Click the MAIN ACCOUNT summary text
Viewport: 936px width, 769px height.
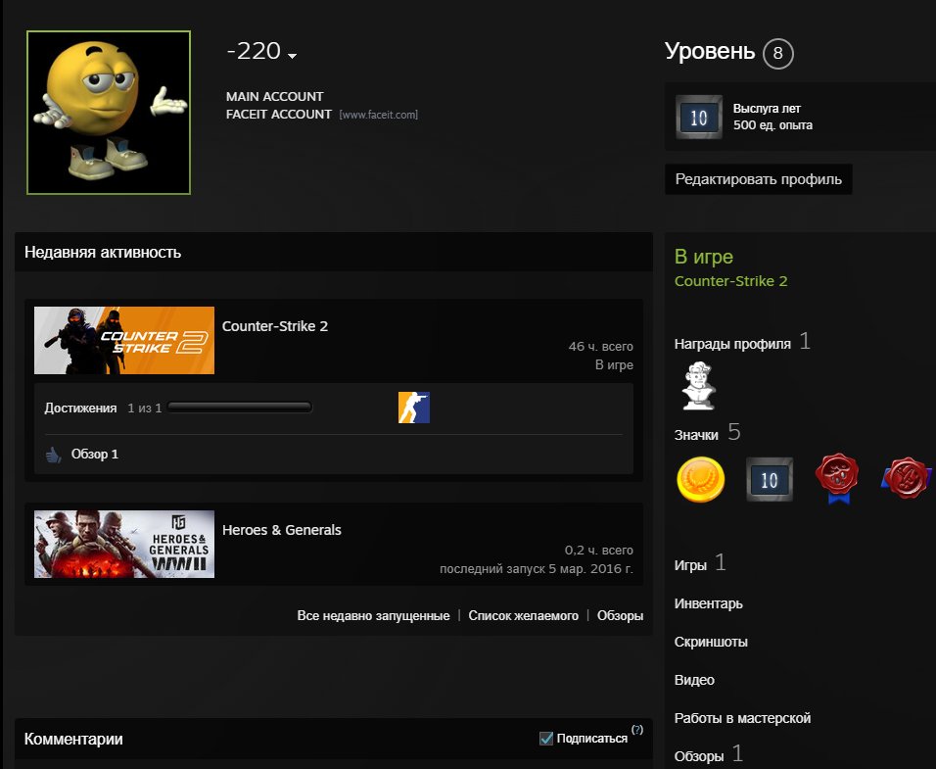274,97
